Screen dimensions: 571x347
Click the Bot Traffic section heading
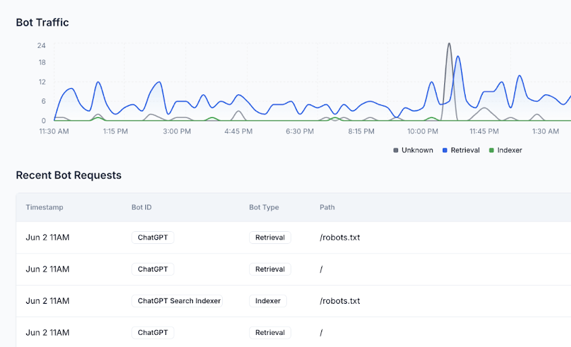pyautogui.click(x=43, y=22)
